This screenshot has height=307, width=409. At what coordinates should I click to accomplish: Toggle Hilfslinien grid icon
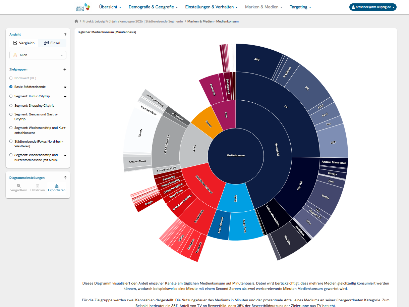38,186
